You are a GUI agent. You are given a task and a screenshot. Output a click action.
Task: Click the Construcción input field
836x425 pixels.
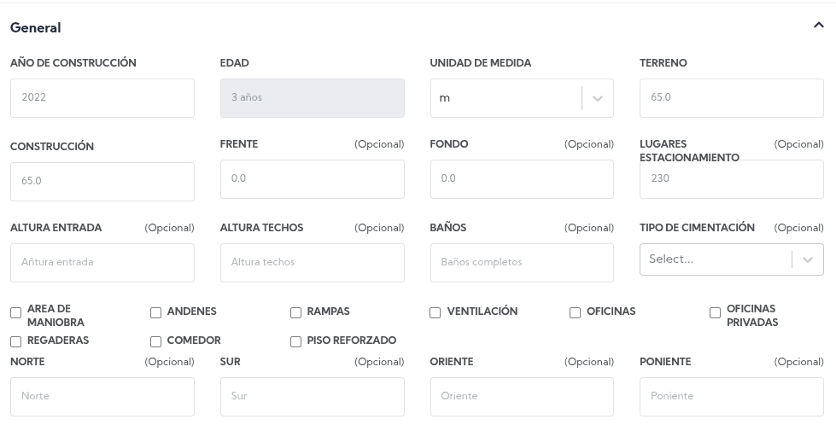[x=102, y=182]
